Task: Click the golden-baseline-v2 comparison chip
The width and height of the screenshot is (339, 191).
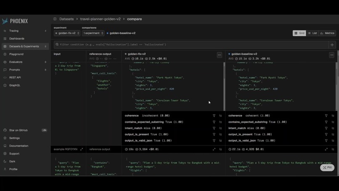Action: (x=121, y=33)
